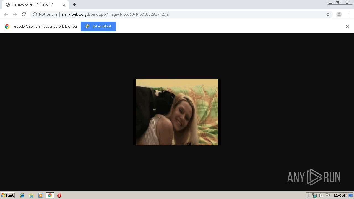The image size is (354, 199).
Task: Select the 1400185298742.gif browser tab
Action: pyautogui.click(x=35, y=5)
